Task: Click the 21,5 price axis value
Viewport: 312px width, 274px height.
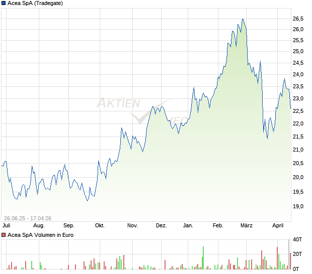Action: tap(298, 136)
